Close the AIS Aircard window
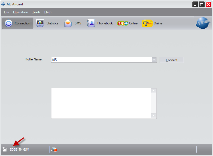This screenshot has width=213, height=156. [x=208, y=5]
